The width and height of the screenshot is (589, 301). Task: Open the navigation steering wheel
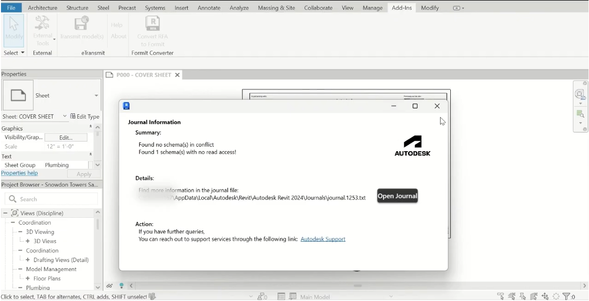pyautogui.click(x=579, y=94)
